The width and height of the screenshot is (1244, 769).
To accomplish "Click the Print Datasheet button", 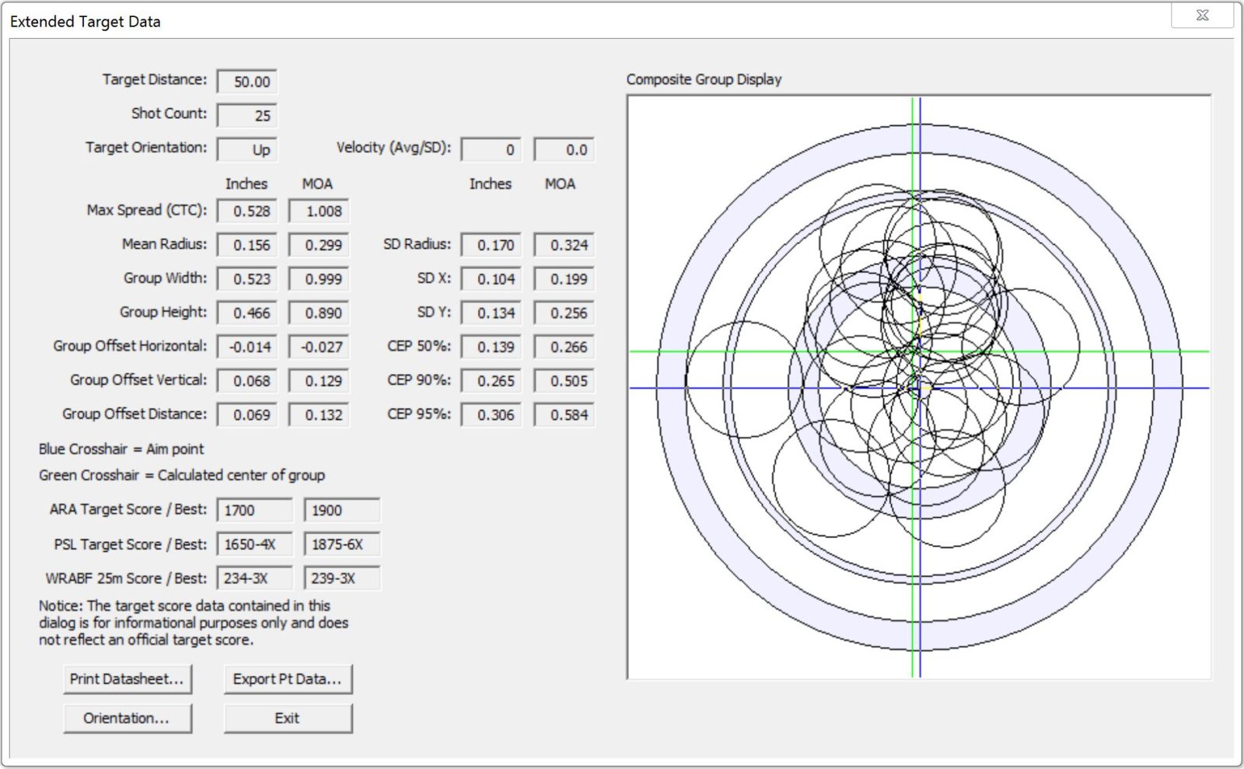I will coord(128,678).
